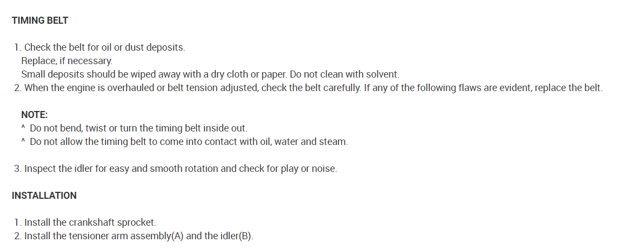Image resolution: width=617 pixels, height=250 pixels.
Task: Click the TIMING BELT heading
Action: pyautogui.click(x=39, y=20)
